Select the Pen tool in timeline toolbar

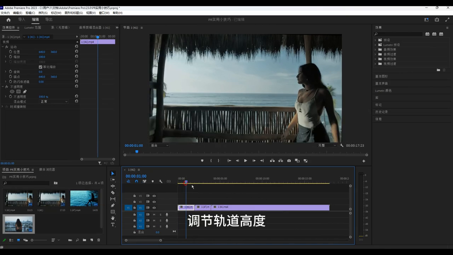point(113,205)
